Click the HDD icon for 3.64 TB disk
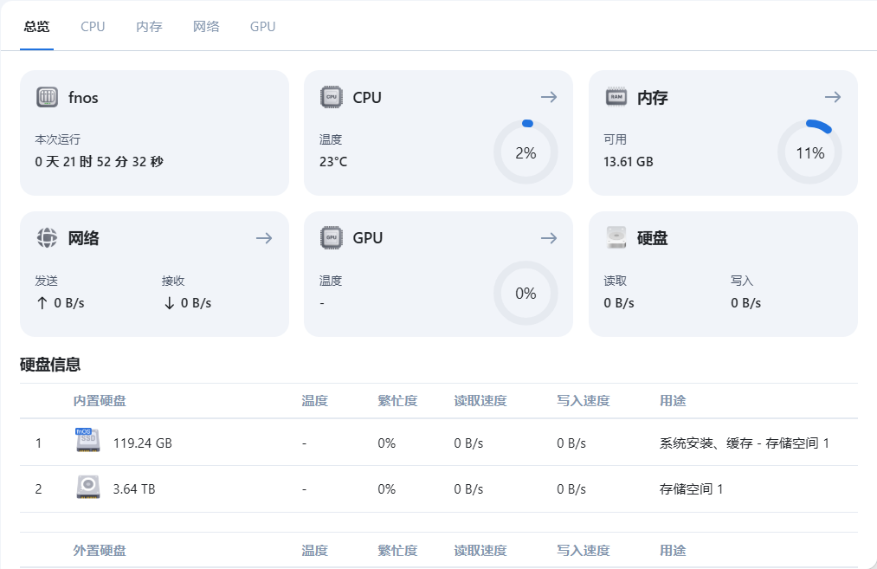 tap(87, 488)
